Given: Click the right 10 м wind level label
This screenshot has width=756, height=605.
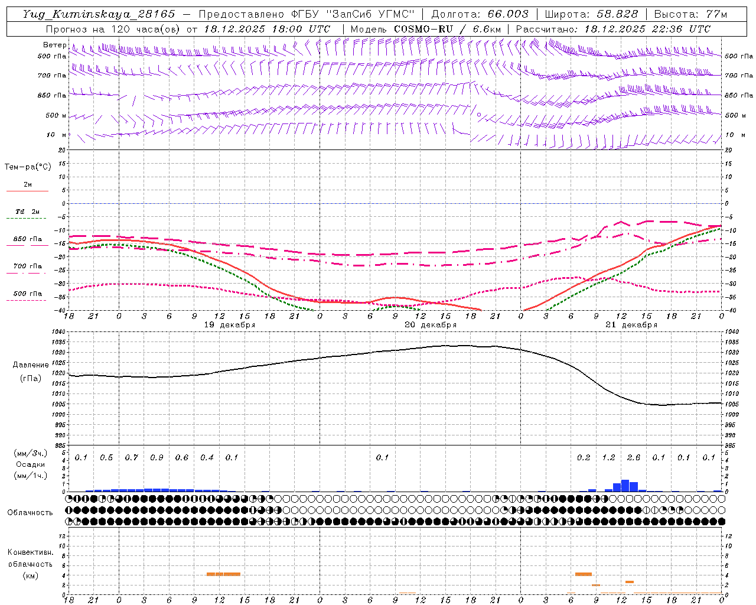Looking at the screenshot, I should click(x=734, y=135).
